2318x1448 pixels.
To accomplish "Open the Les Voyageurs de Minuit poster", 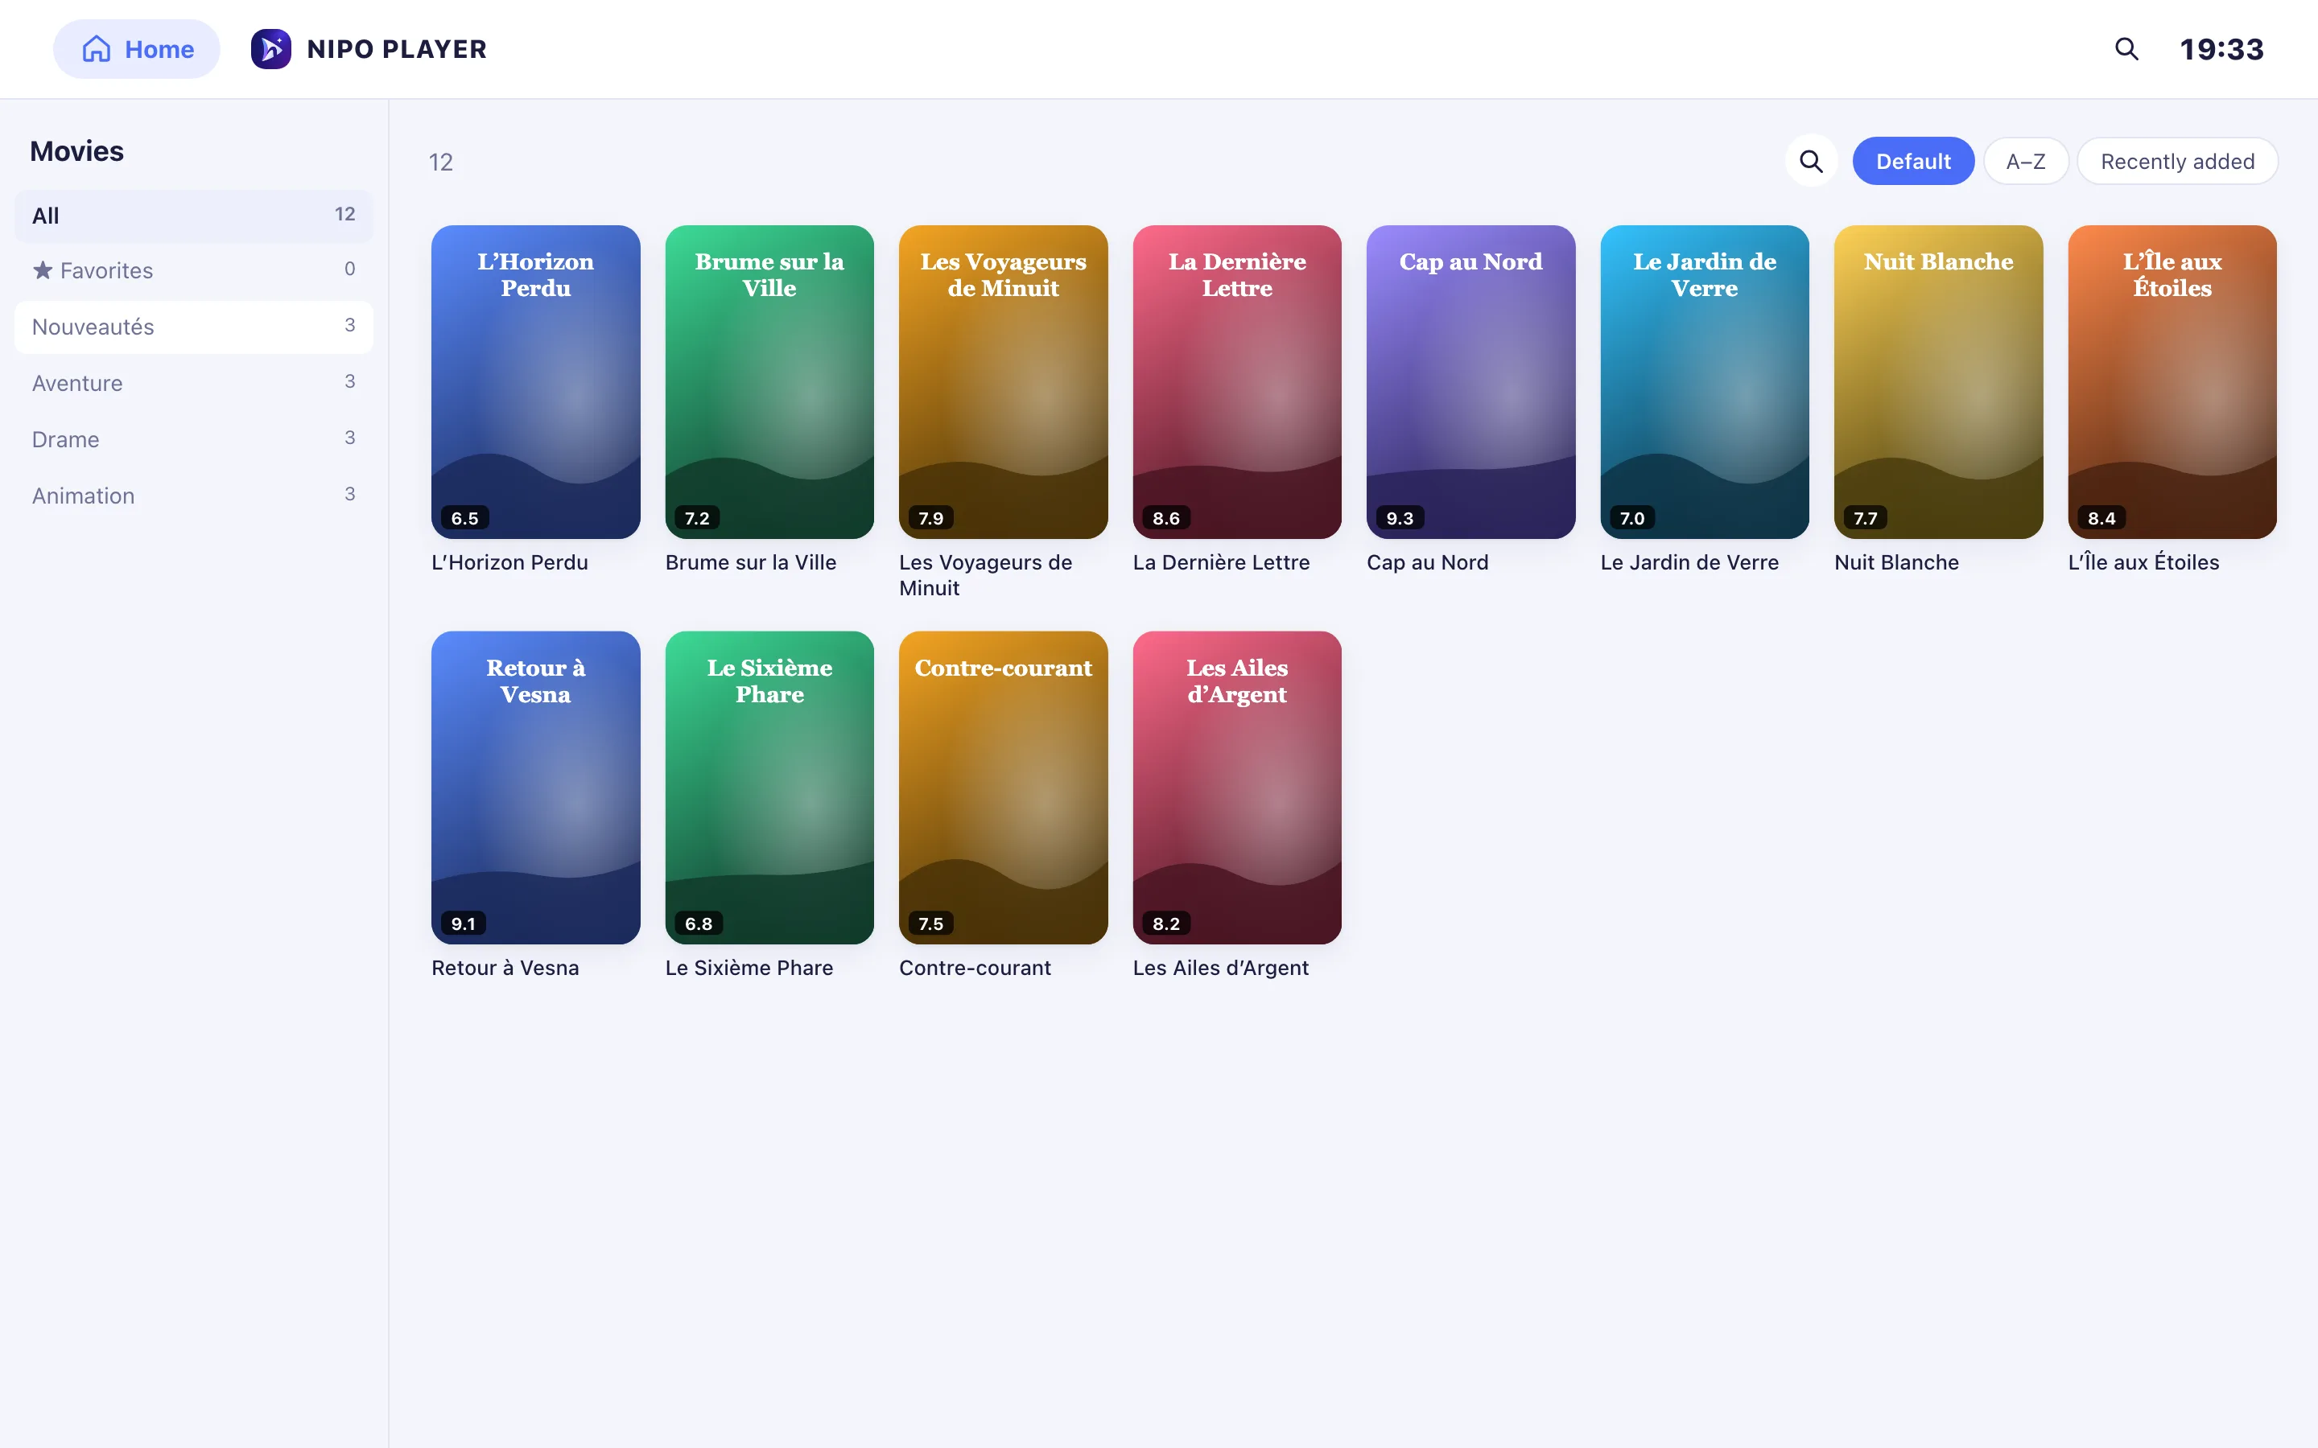I will (x=1003, y=381).
